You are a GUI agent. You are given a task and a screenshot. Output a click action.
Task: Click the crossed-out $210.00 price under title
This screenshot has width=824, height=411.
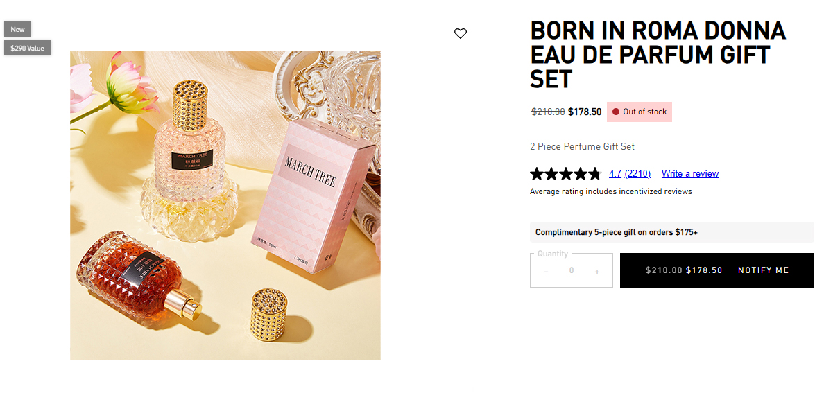tap(548, 112)
